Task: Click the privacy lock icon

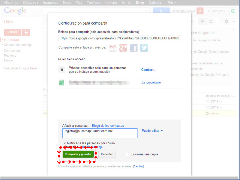Action: (62, 70)
